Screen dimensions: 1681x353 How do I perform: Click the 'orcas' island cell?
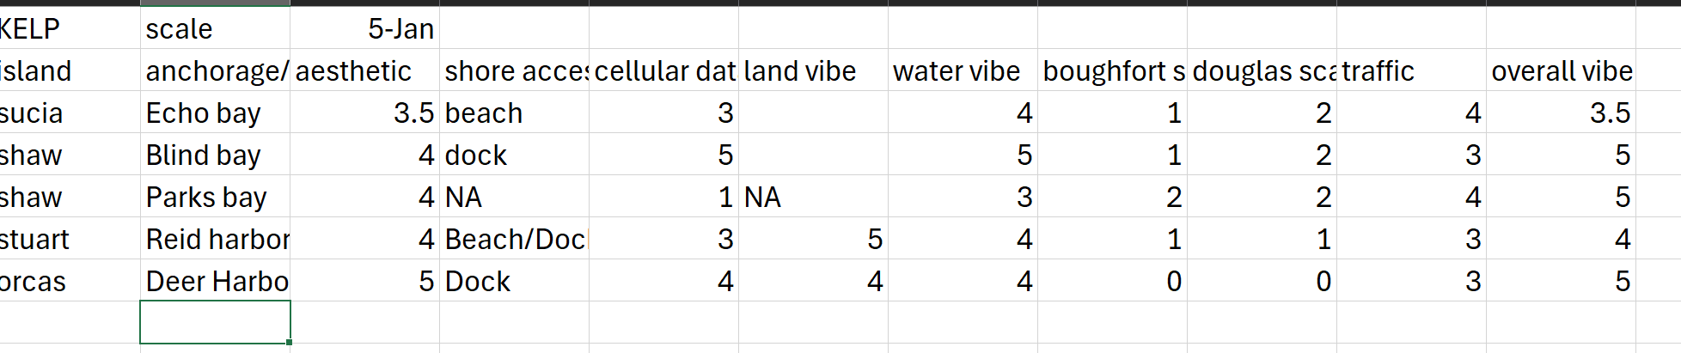click(x=70, y=281)
